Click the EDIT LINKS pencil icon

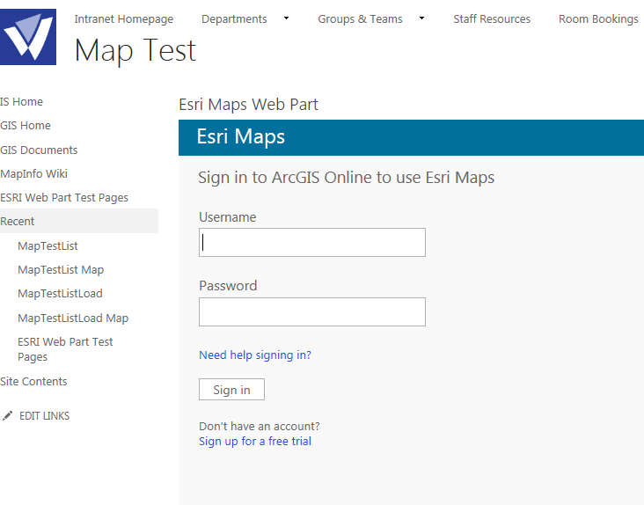(7, 415)
